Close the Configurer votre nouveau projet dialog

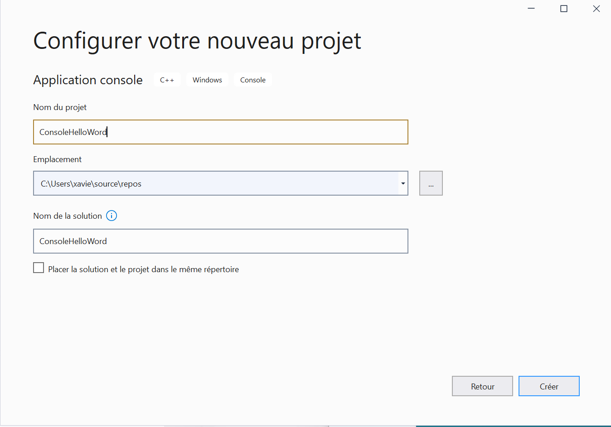[x=596, y=9]
